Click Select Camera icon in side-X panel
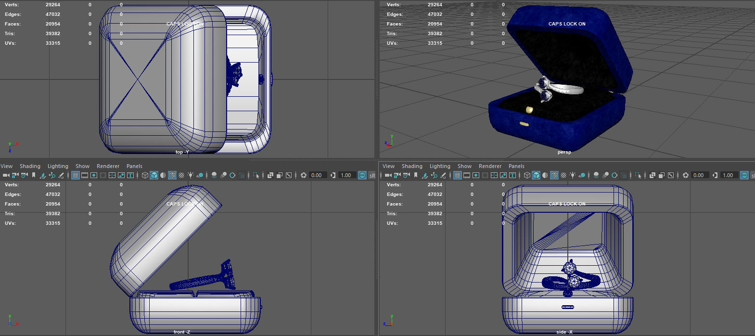755x336 pixels. (388, 175)
